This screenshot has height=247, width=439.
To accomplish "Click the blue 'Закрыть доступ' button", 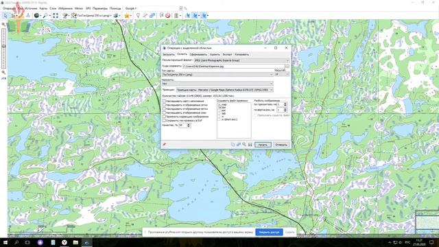I will 269,232.
